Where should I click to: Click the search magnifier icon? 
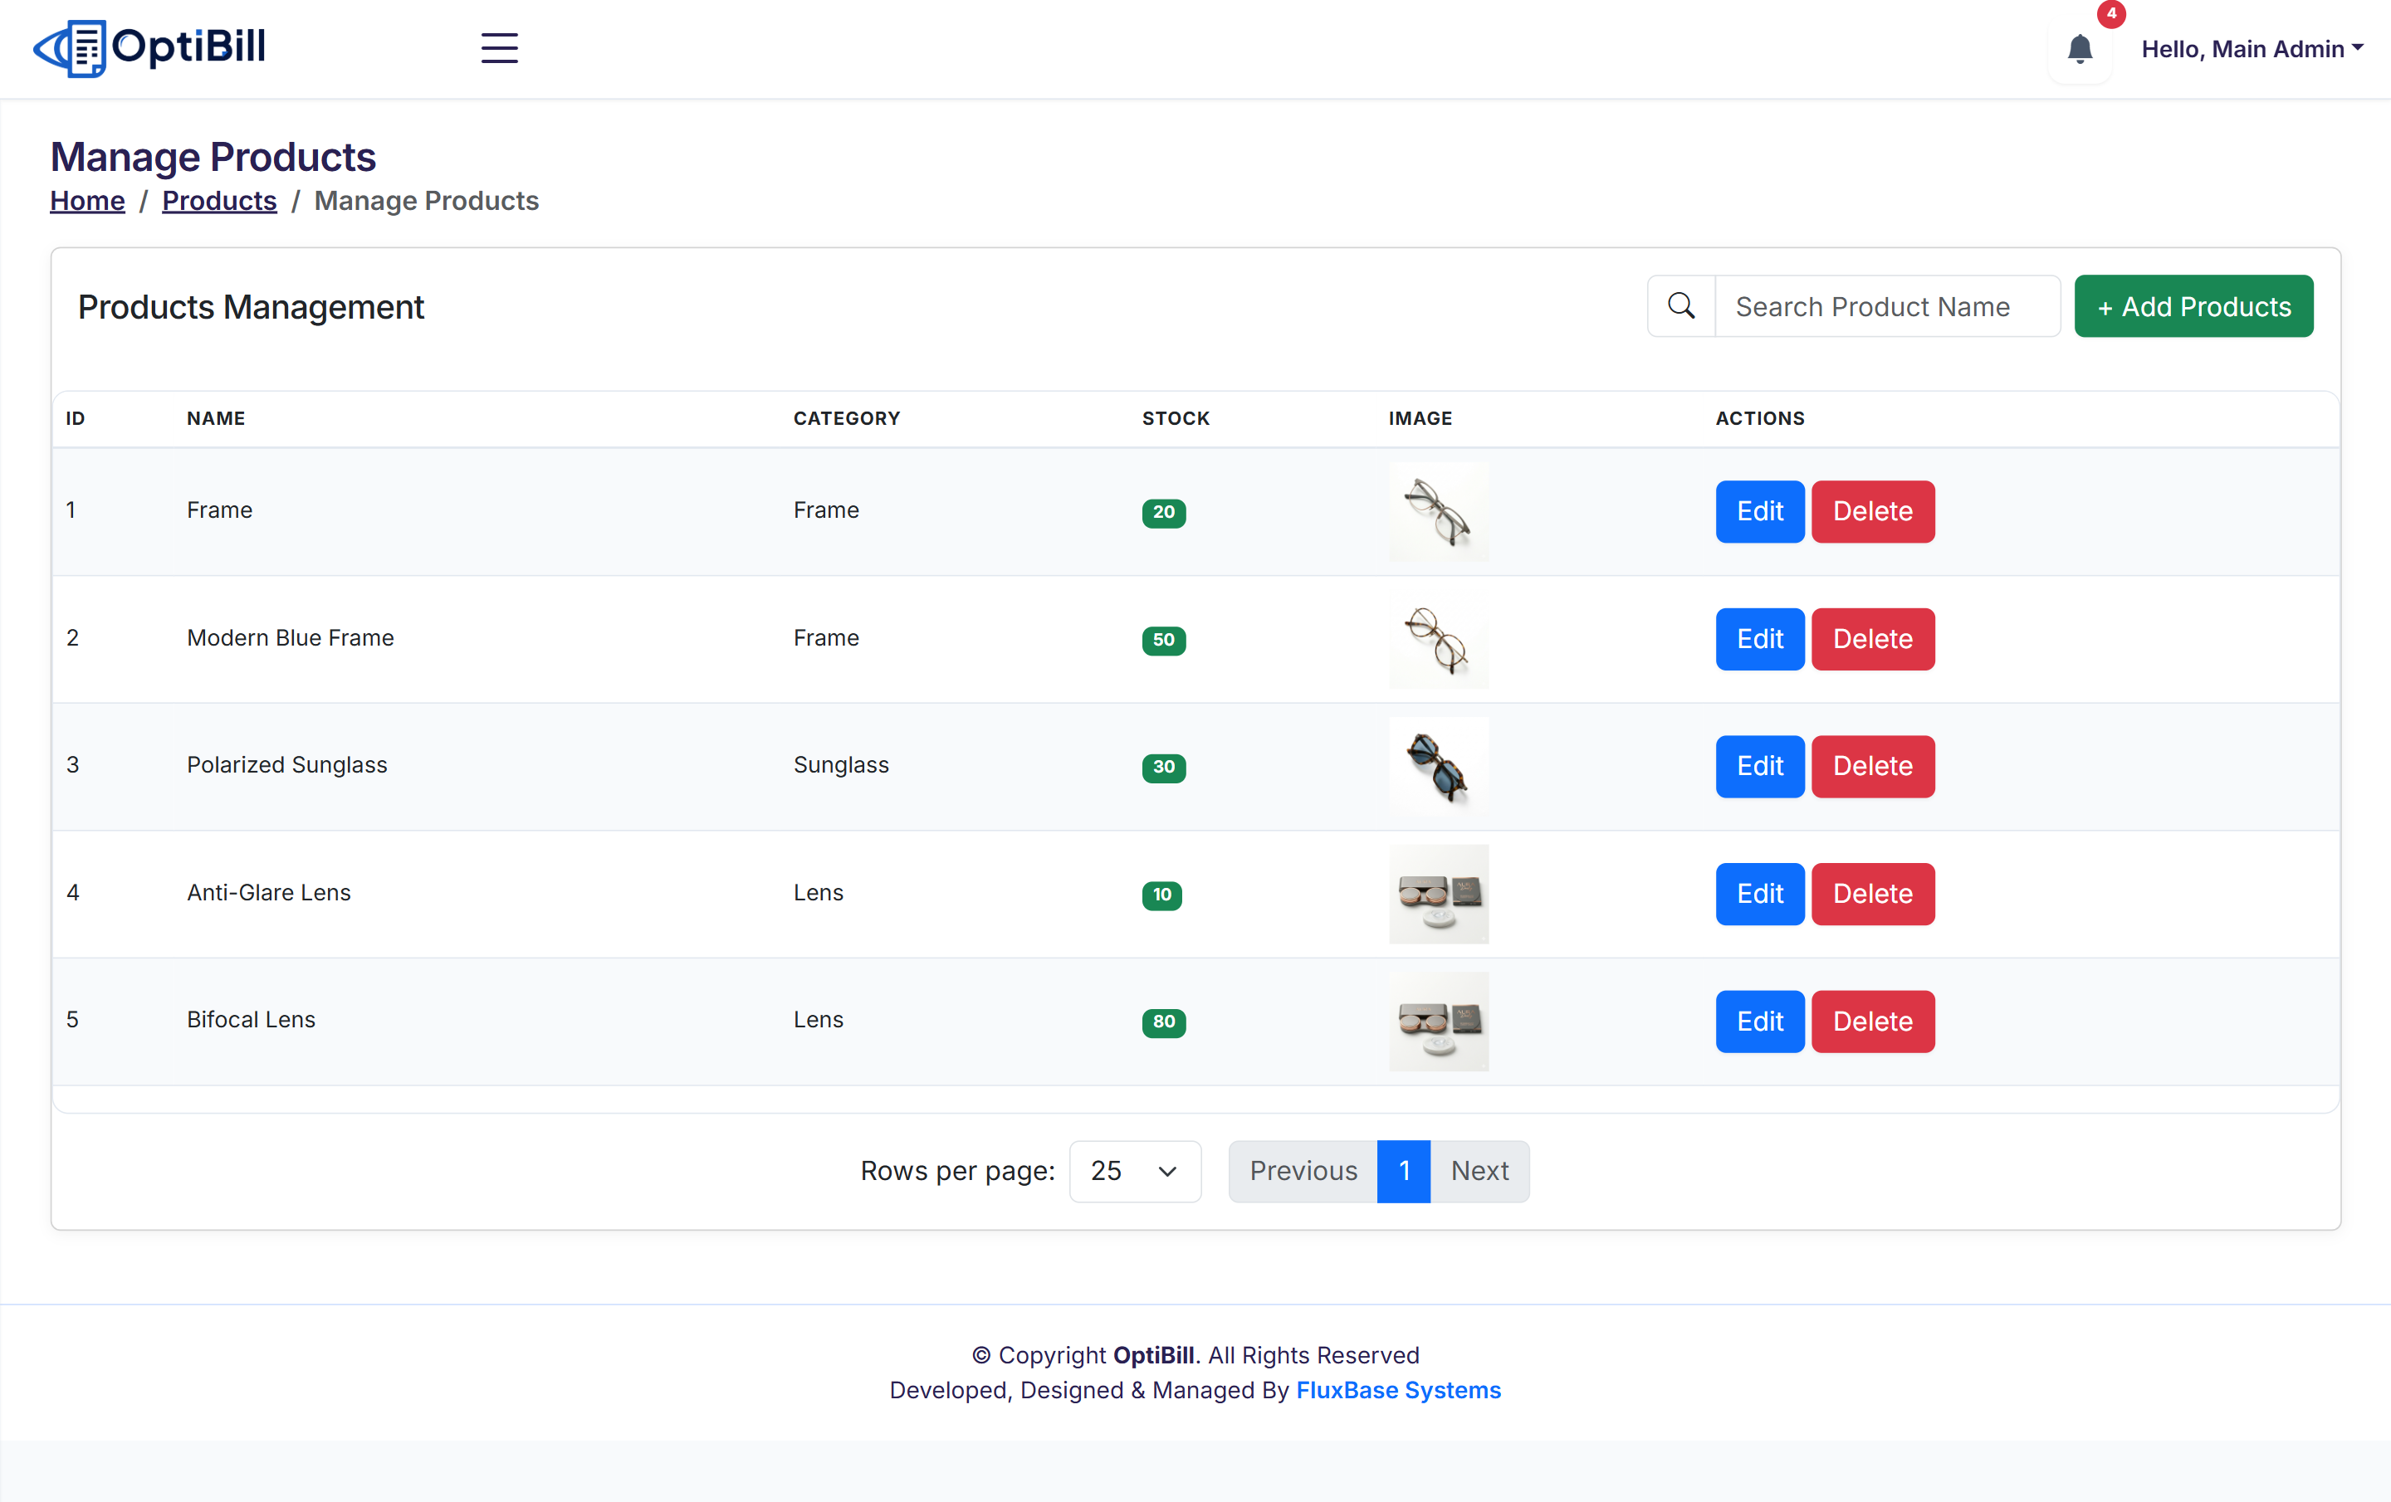coord(1681,305)
